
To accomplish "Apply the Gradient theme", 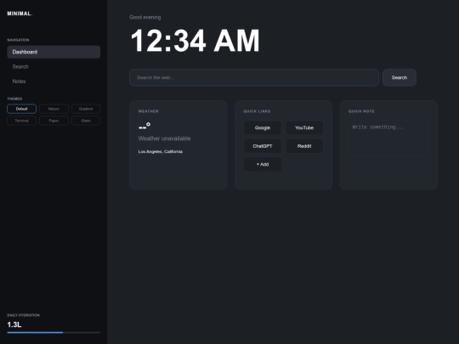I will tap(86, 109).
